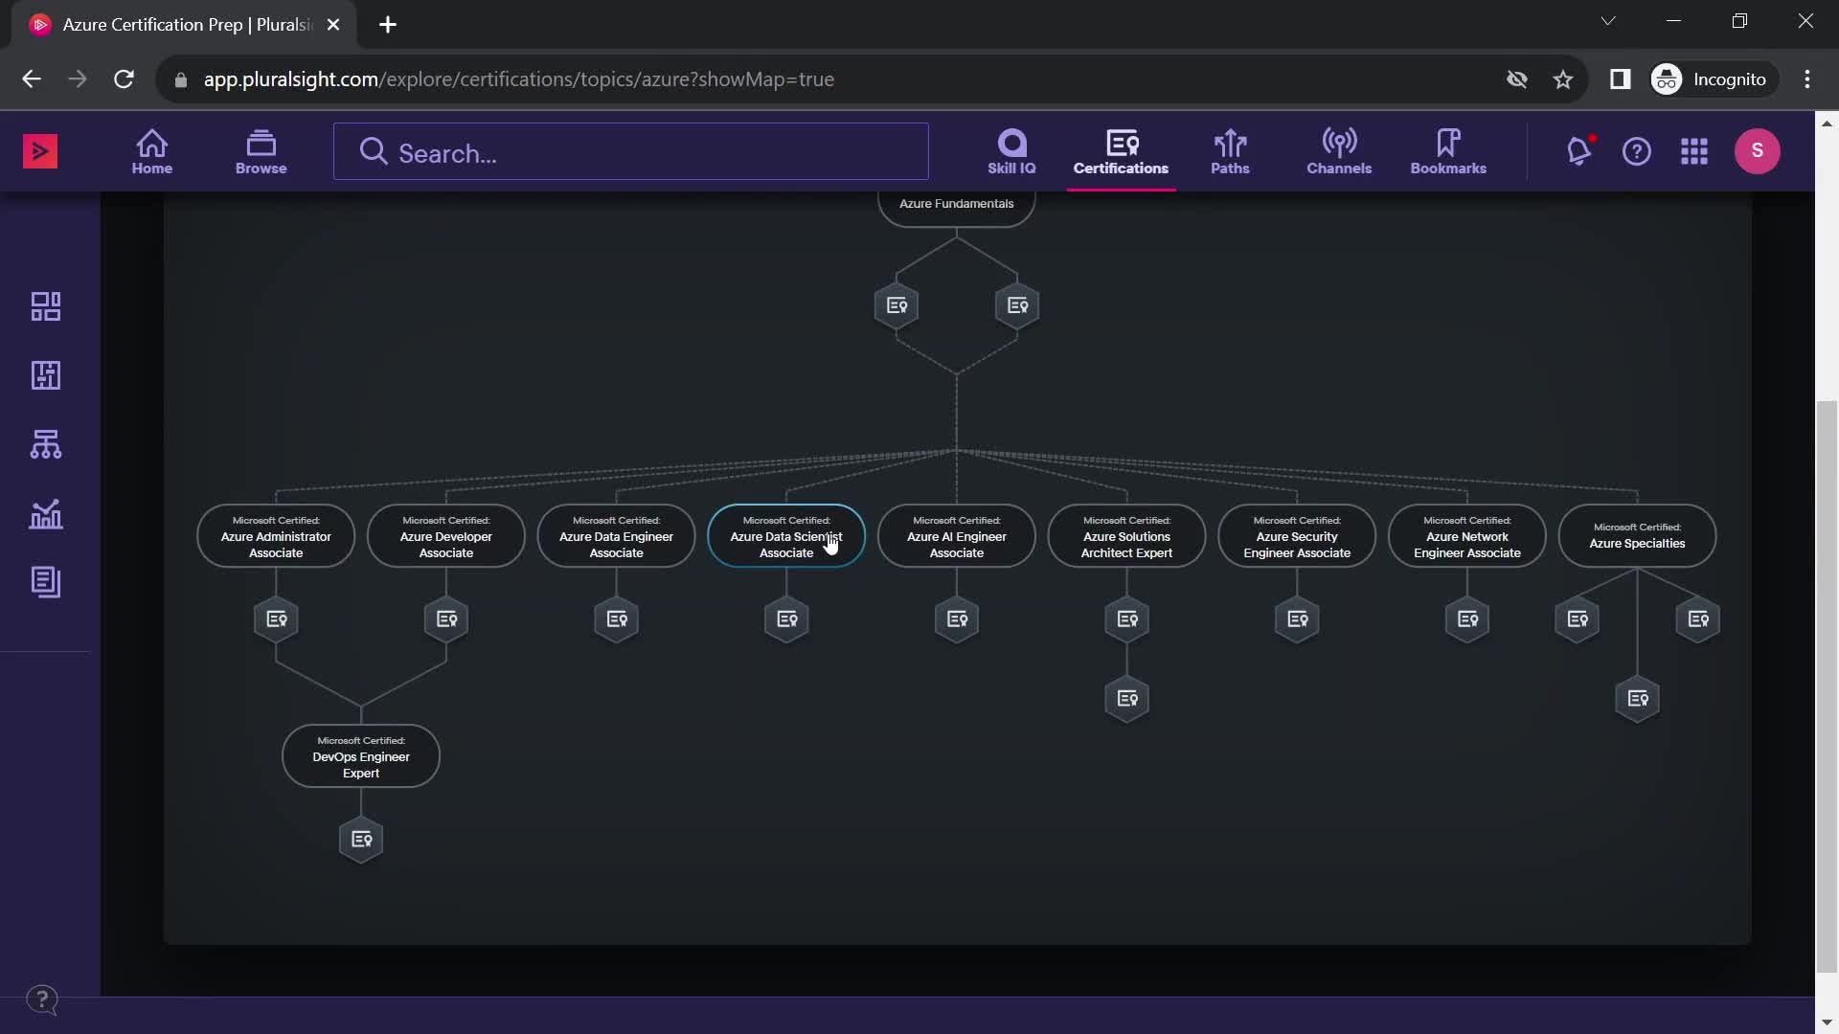Go to Home in top navigation
The width and height of the screenshot is (1839, 1034).
152,152
